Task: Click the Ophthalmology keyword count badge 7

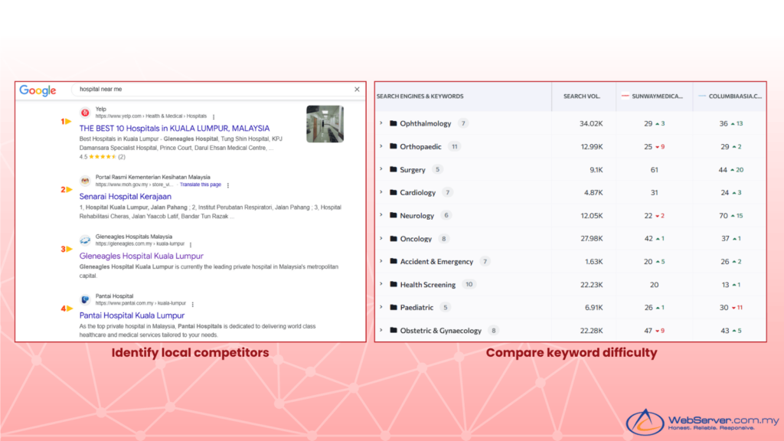Action: coord(463,123)
